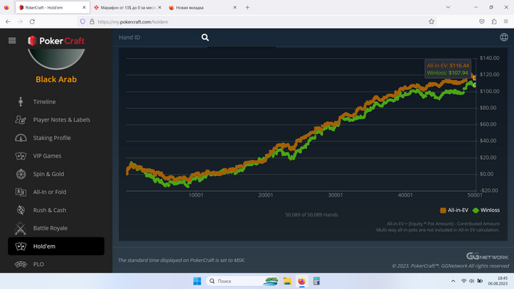Screen dimensions: 514x289
Task: Open the Save to Pocket button
Action: click(482, 21)
